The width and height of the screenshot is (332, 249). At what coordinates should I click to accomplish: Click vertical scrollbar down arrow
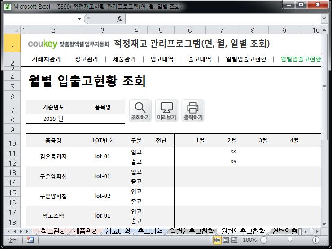tap(324, 224)
